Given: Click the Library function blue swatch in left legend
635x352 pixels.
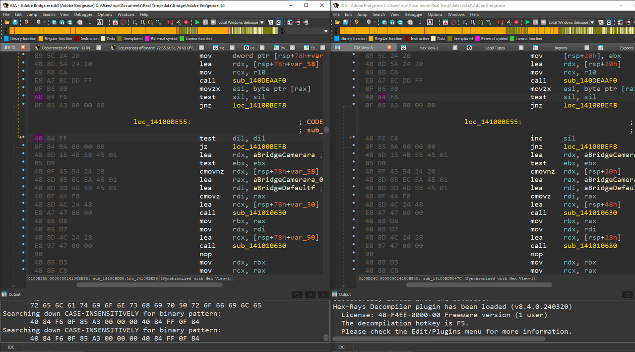Looking at the screenshot, I should (x=5, y=38).
